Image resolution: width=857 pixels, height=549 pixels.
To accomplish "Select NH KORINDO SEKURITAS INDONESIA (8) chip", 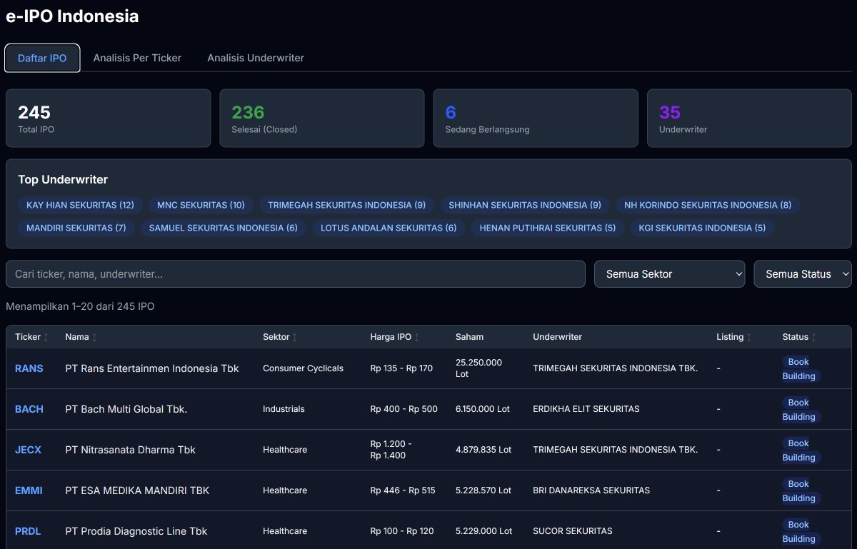I will (708, 205).
